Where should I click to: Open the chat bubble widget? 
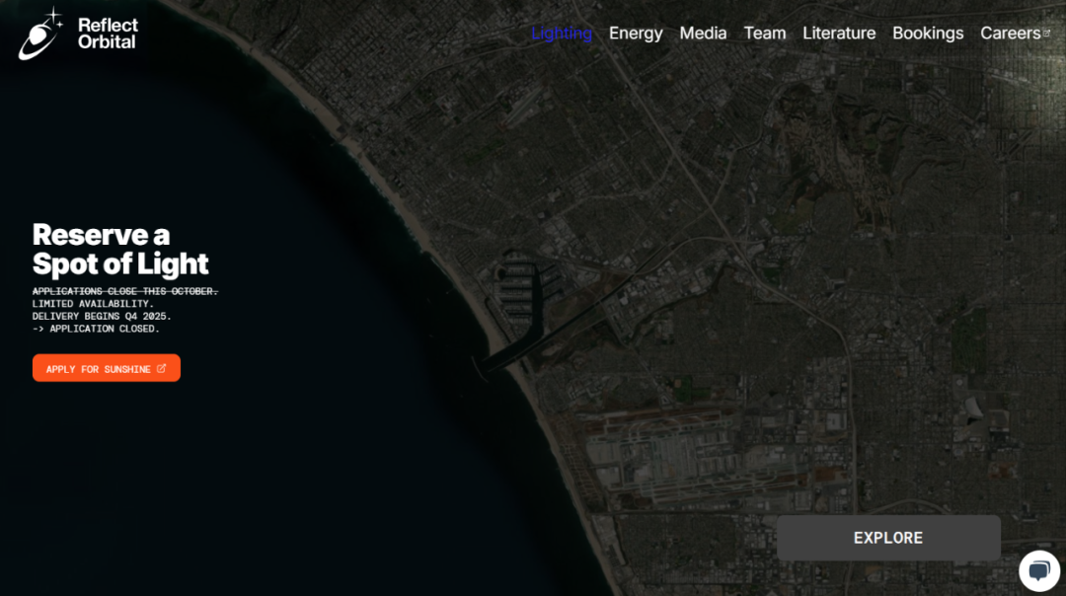1038,570
